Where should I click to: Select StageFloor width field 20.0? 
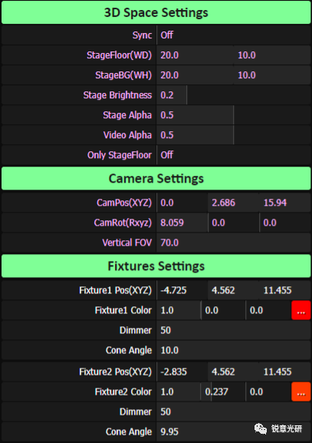tap(195, 55)
